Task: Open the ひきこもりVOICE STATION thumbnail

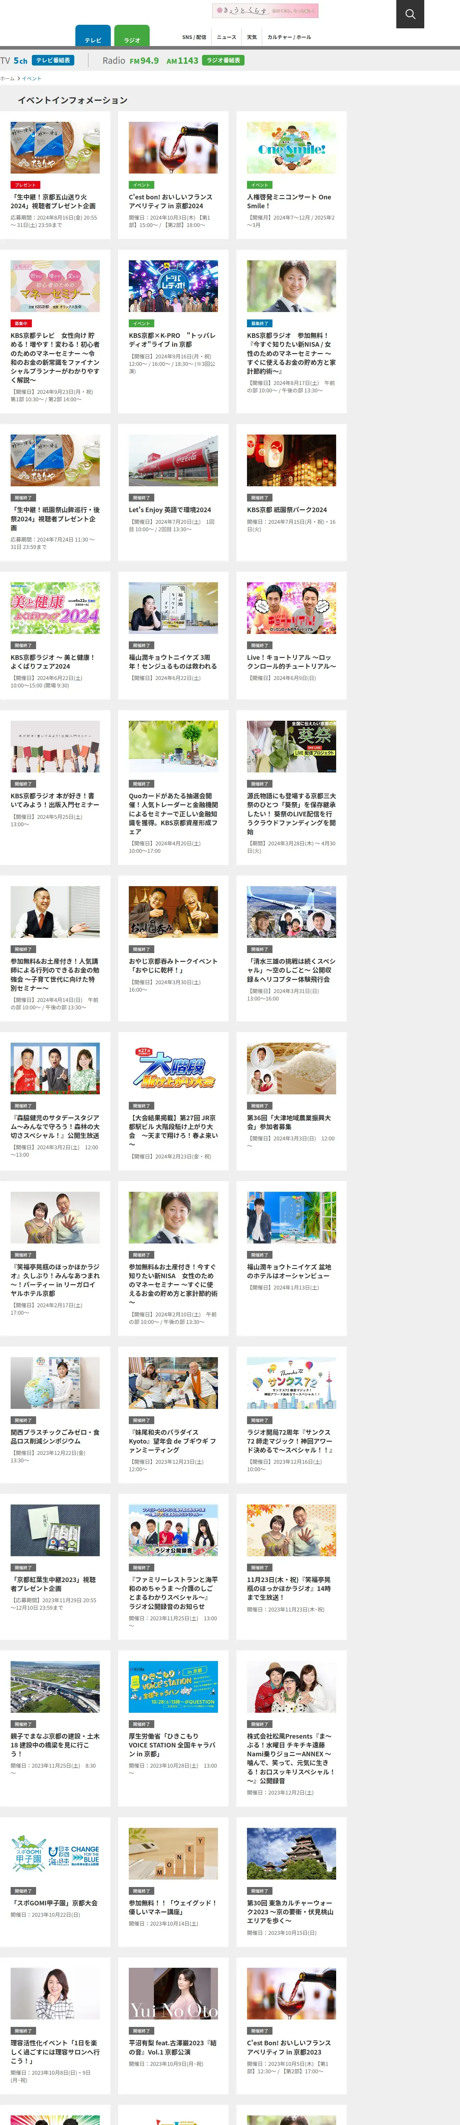Action: pyautogui.click(x=173, y=1687)
